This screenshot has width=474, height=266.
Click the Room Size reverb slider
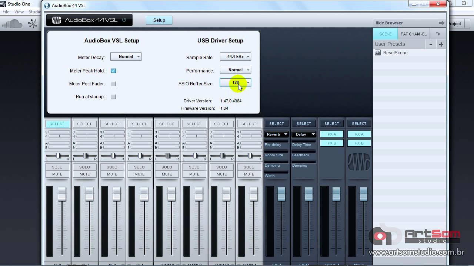[x=276, y=151]
